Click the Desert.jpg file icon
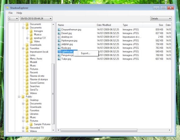Viewport: 180px width, 140px height. [59, 33]
